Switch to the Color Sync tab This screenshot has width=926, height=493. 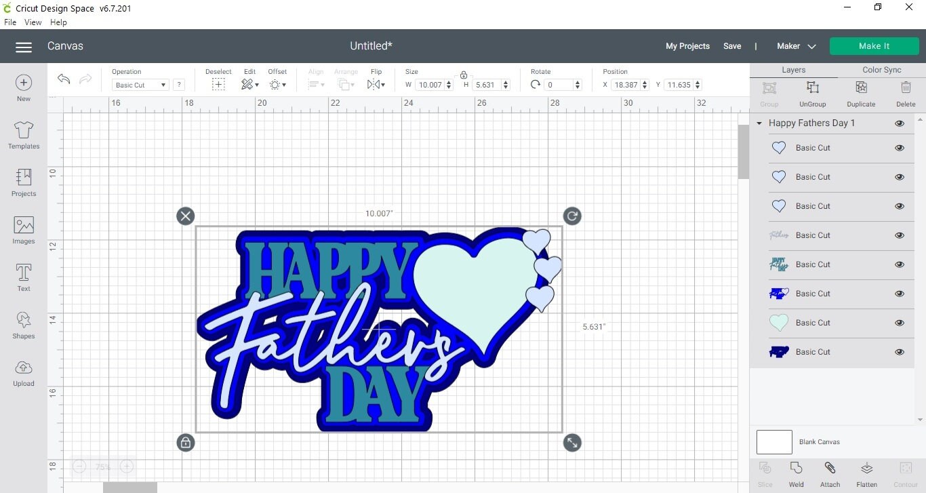tap(882, 70)
